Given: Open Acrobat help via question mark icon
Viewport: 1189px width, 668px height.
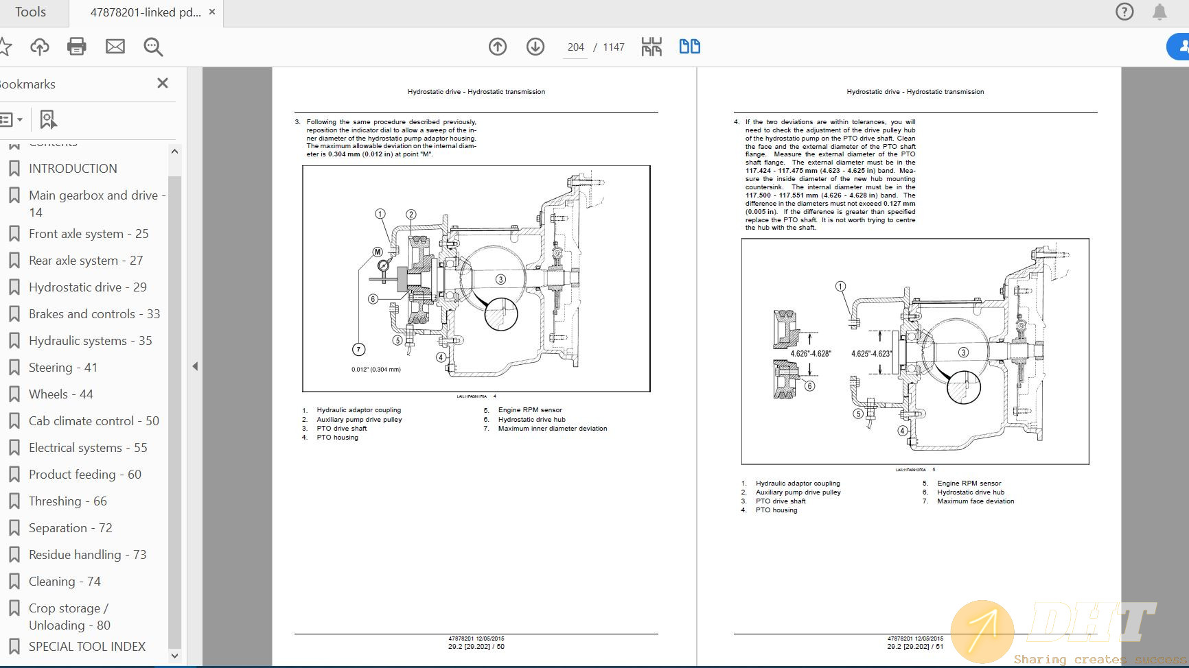Looking at the screenshot, I should click(x=1124, y=12).
